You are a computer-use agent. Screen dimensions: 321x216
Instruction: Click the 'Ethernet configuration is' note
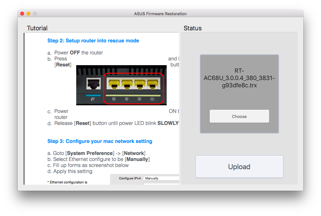67,182
